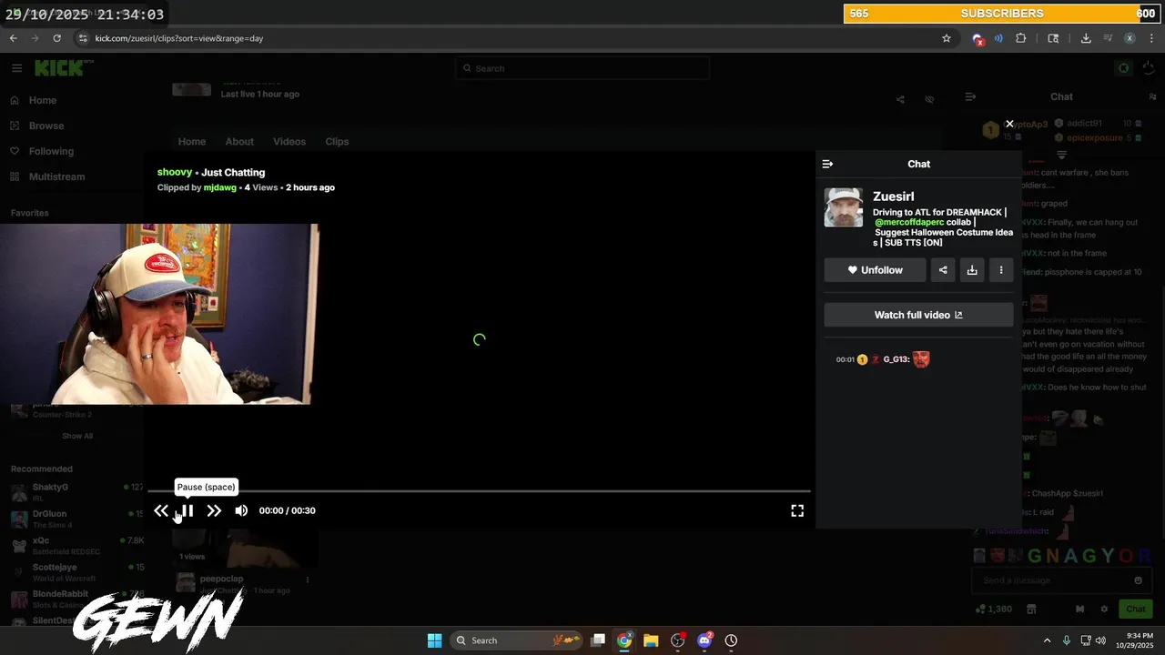1165x655 pixels.
Task: Open Multistream in sidebar
Action: [x=56, y=176]
